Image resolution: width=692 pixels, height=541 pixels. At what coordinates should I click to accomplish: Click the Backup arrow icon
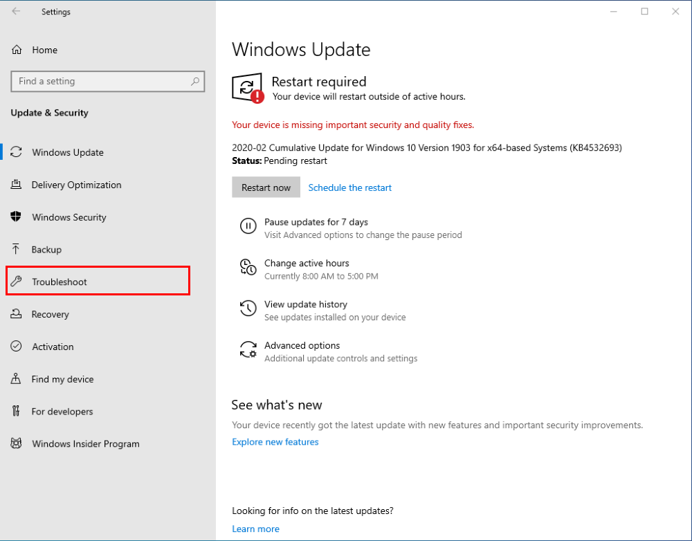pos(16,249)
